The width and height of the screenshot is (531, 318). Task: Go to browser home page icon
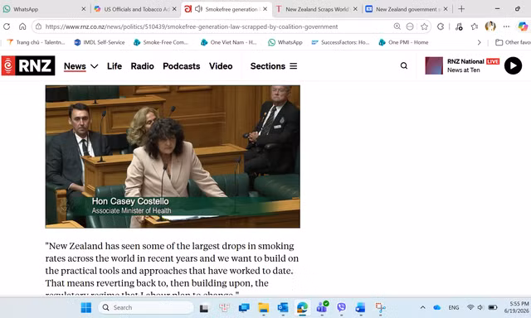tap(22, 26)
